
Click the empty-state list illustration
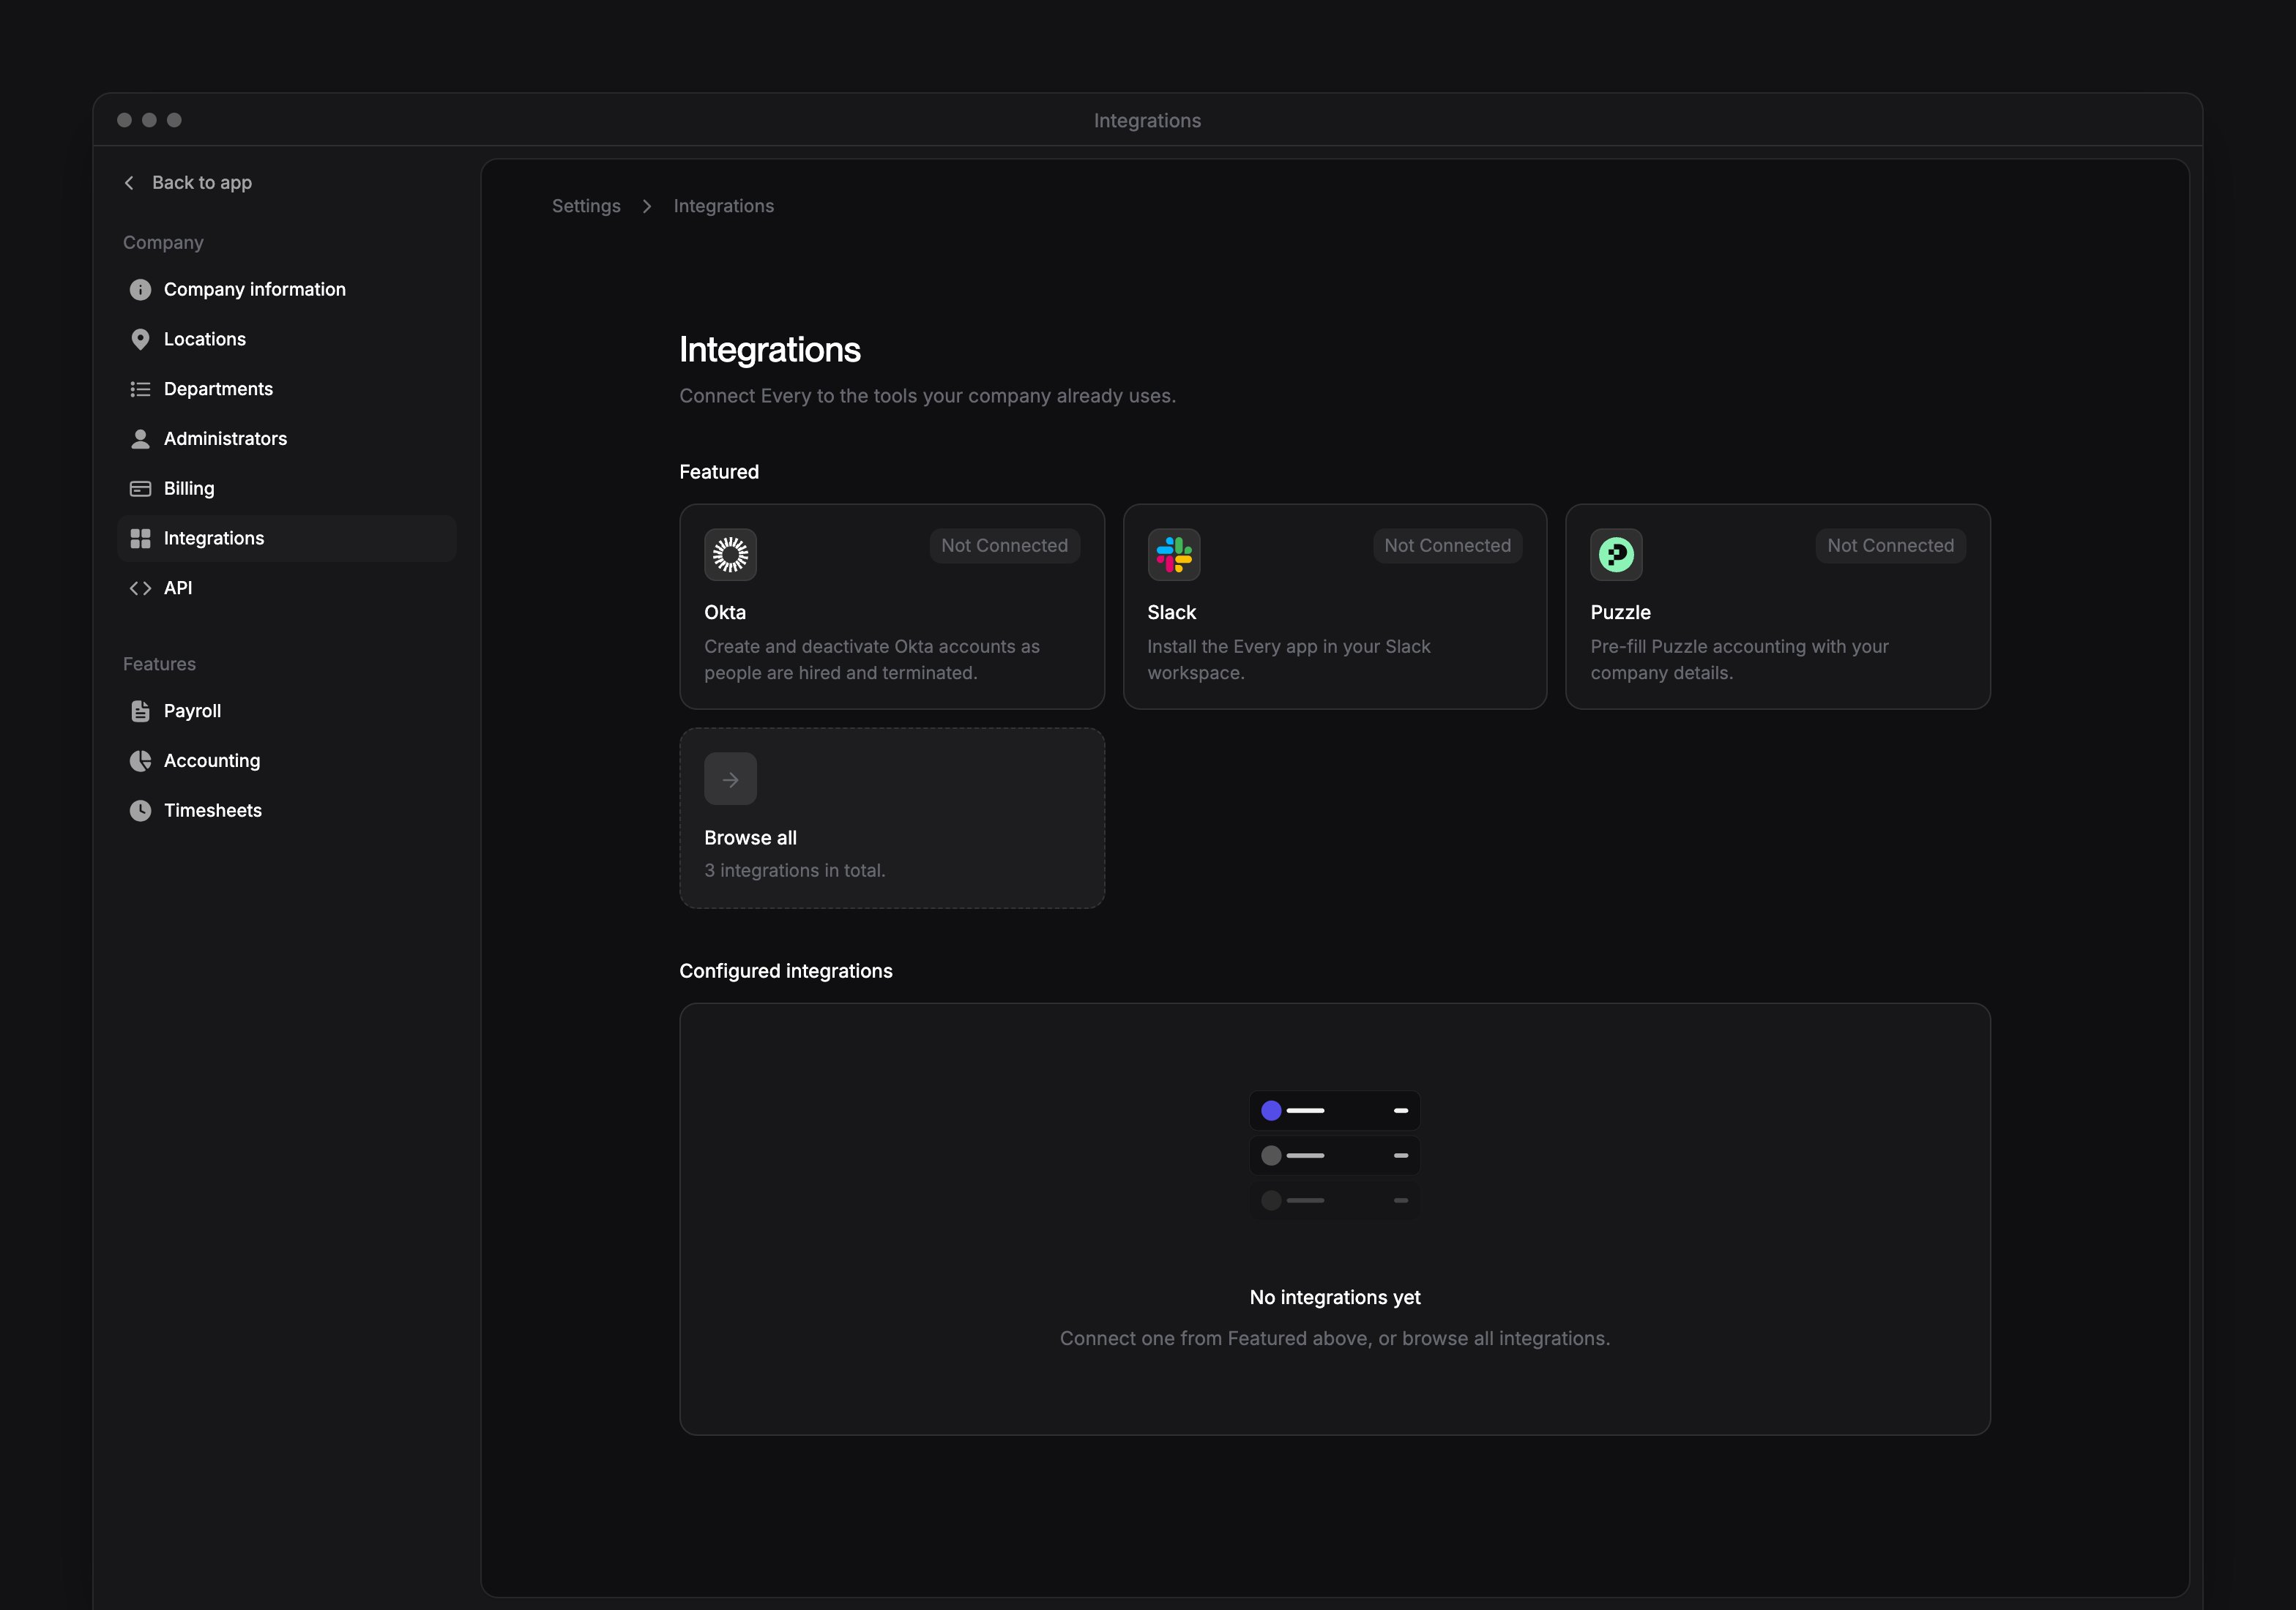[x=1335, y=1156]
